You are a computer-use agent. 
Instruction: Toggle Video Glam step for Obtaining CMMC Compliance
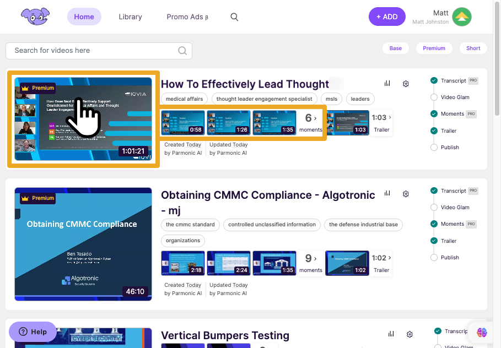pos(434,208)
